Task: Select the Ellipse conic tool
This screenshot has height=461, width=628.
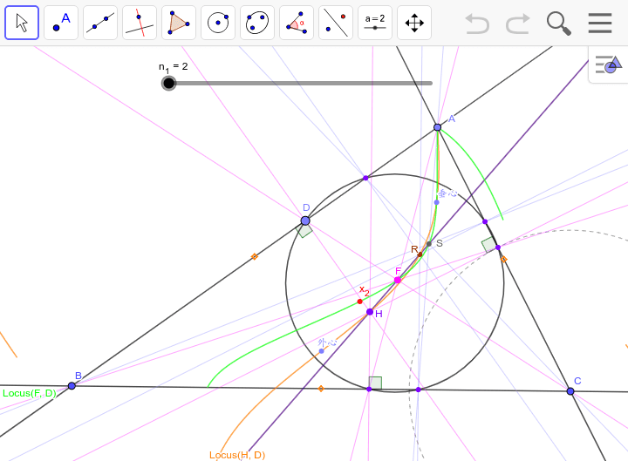Action: 257,23
